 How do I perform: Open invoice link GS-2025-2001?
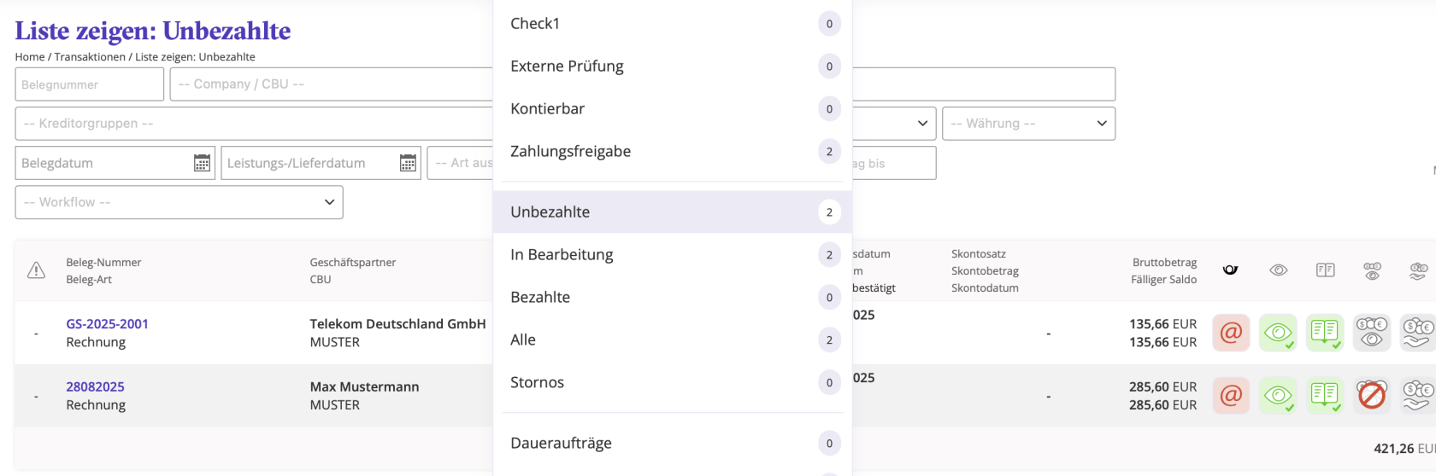(x=107, y=324)
